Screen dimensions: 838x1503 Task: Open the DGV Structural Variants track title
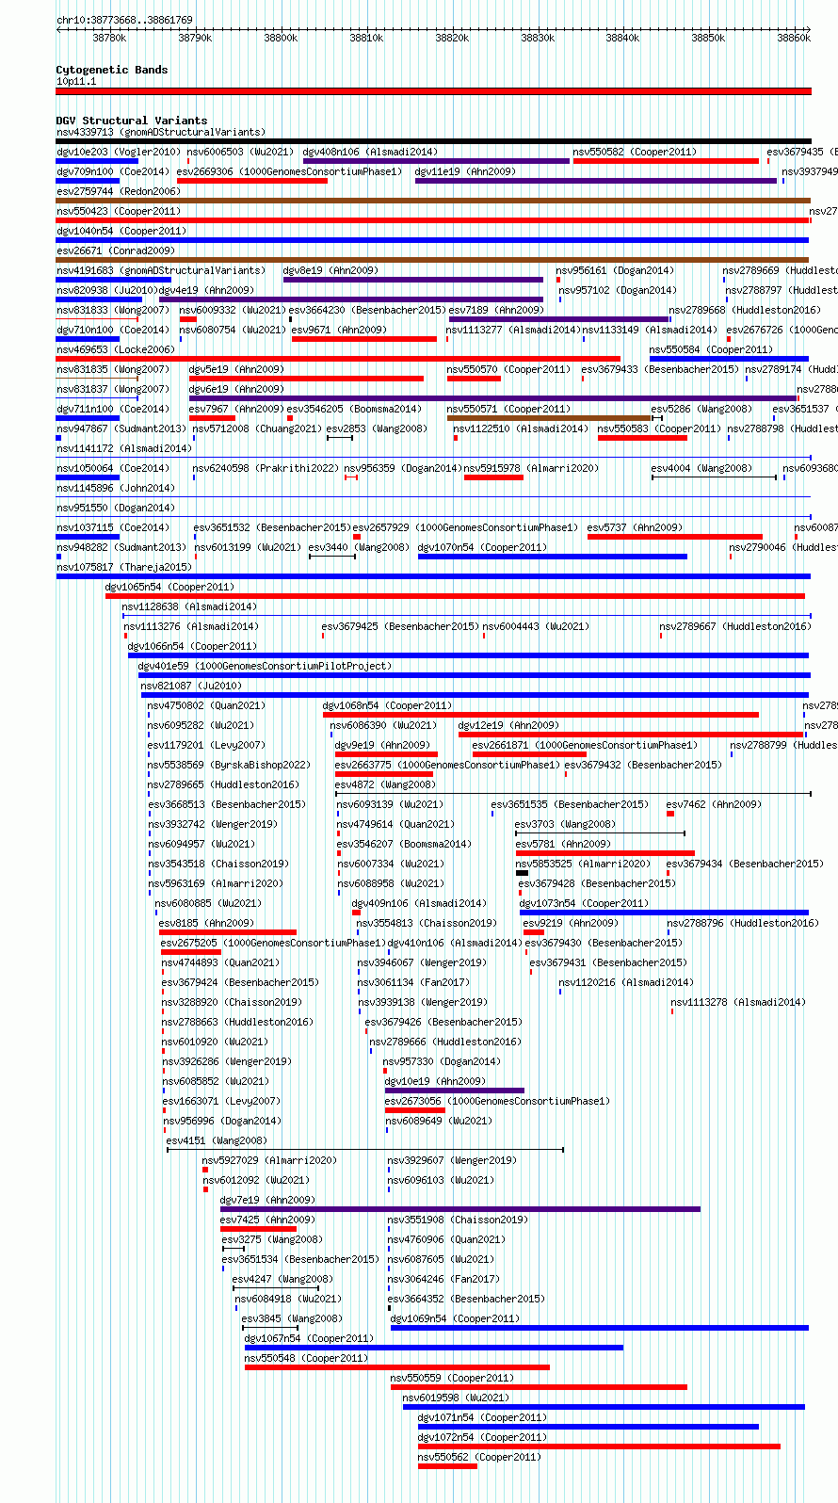(132, 121)
